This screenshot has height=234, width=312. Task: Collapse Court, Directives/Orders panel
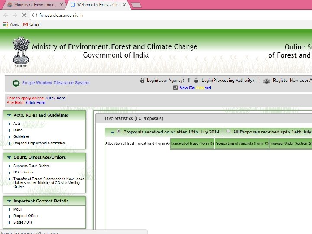[x=9, y=157]
